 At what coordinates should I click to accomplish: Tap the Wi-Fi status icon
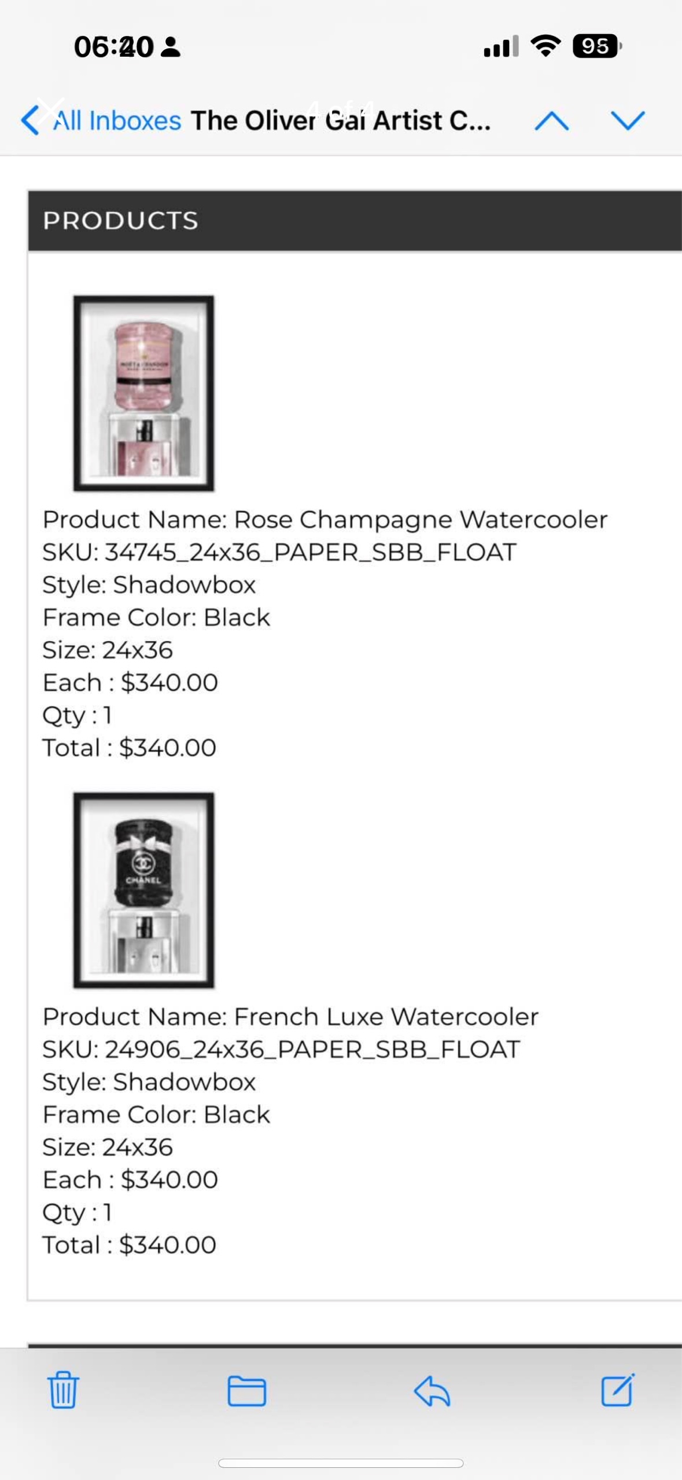545,46
